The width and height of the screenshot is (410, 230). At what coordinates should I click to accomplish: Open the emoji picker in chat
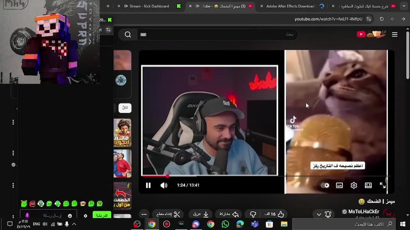pos(70,216)
